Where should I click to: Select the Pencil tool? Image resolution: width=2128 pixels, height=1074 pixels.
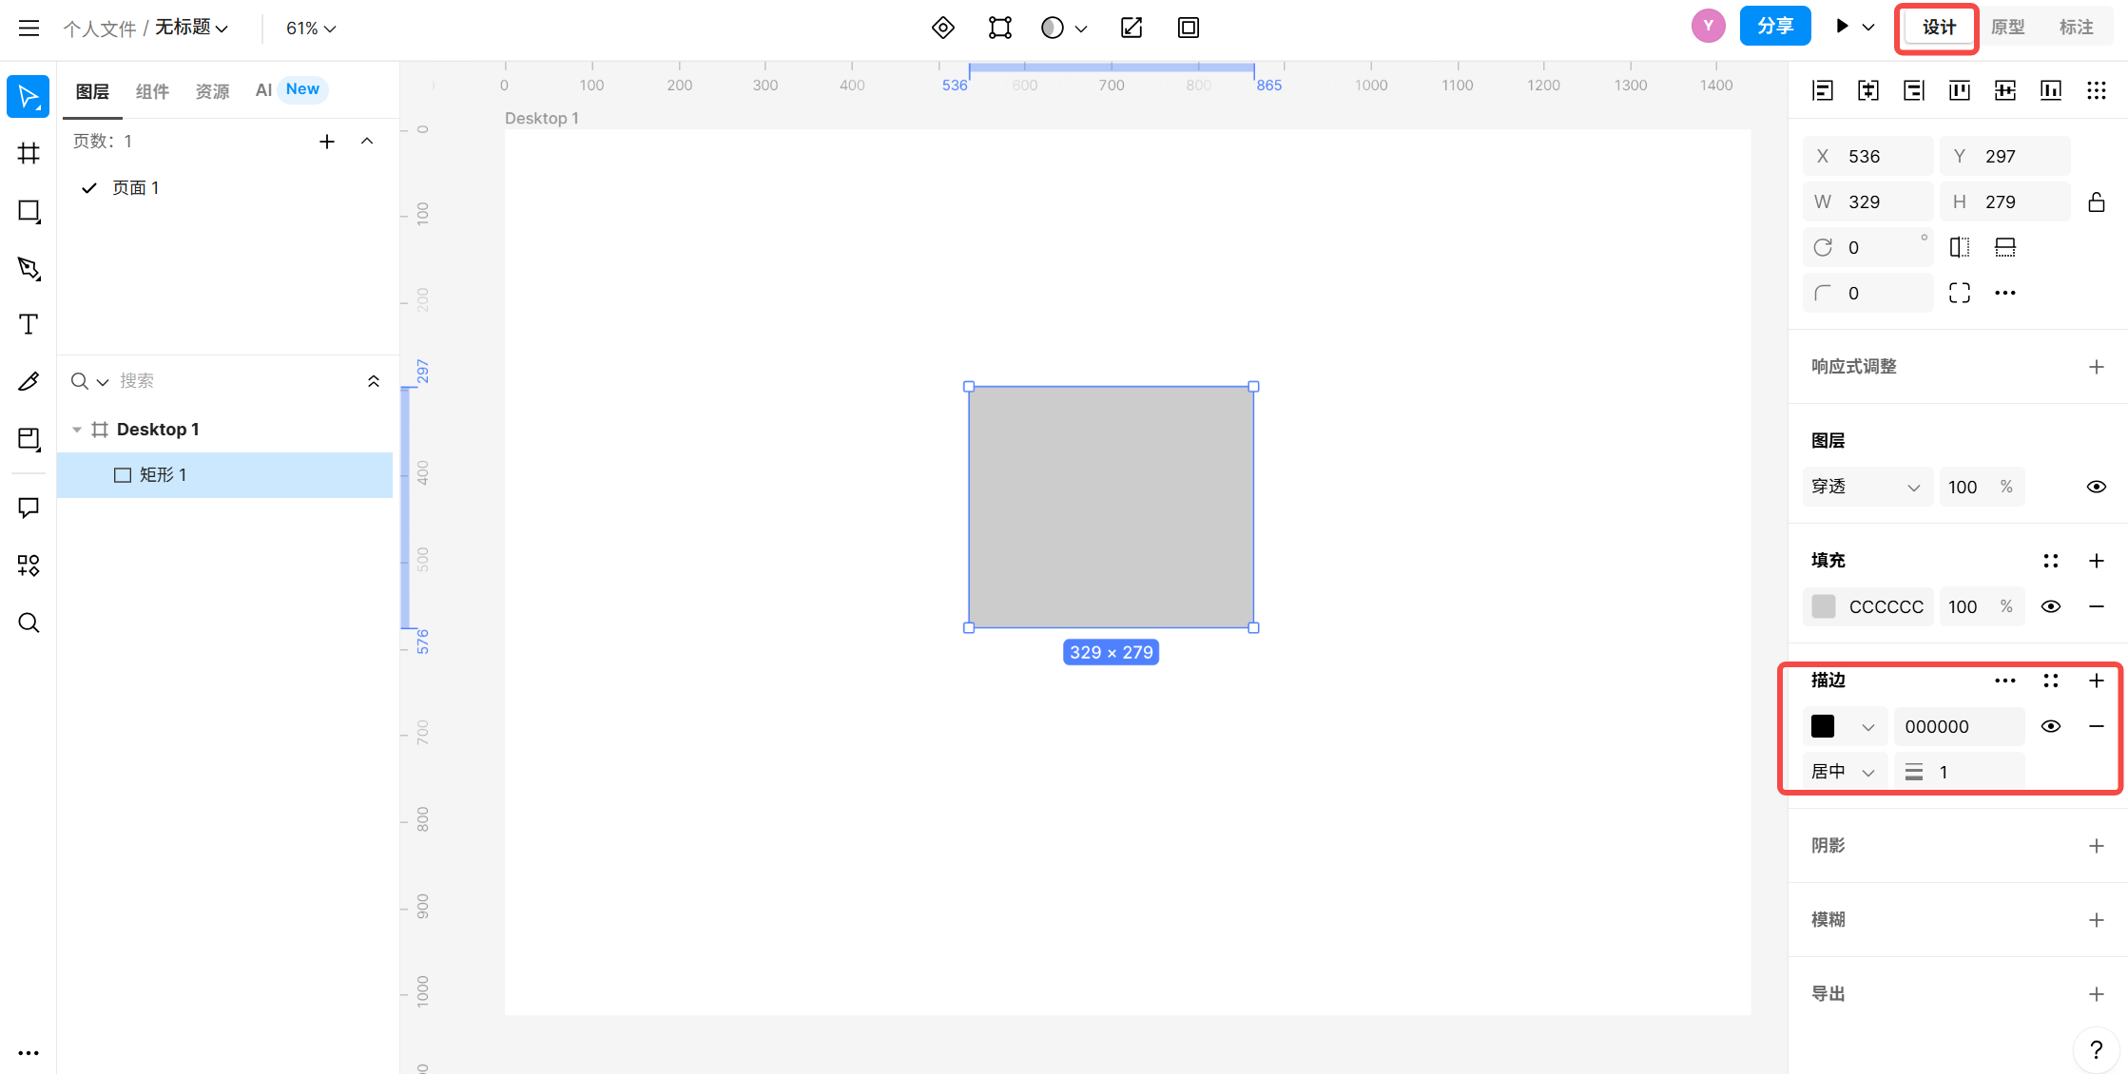pos(29,381)
